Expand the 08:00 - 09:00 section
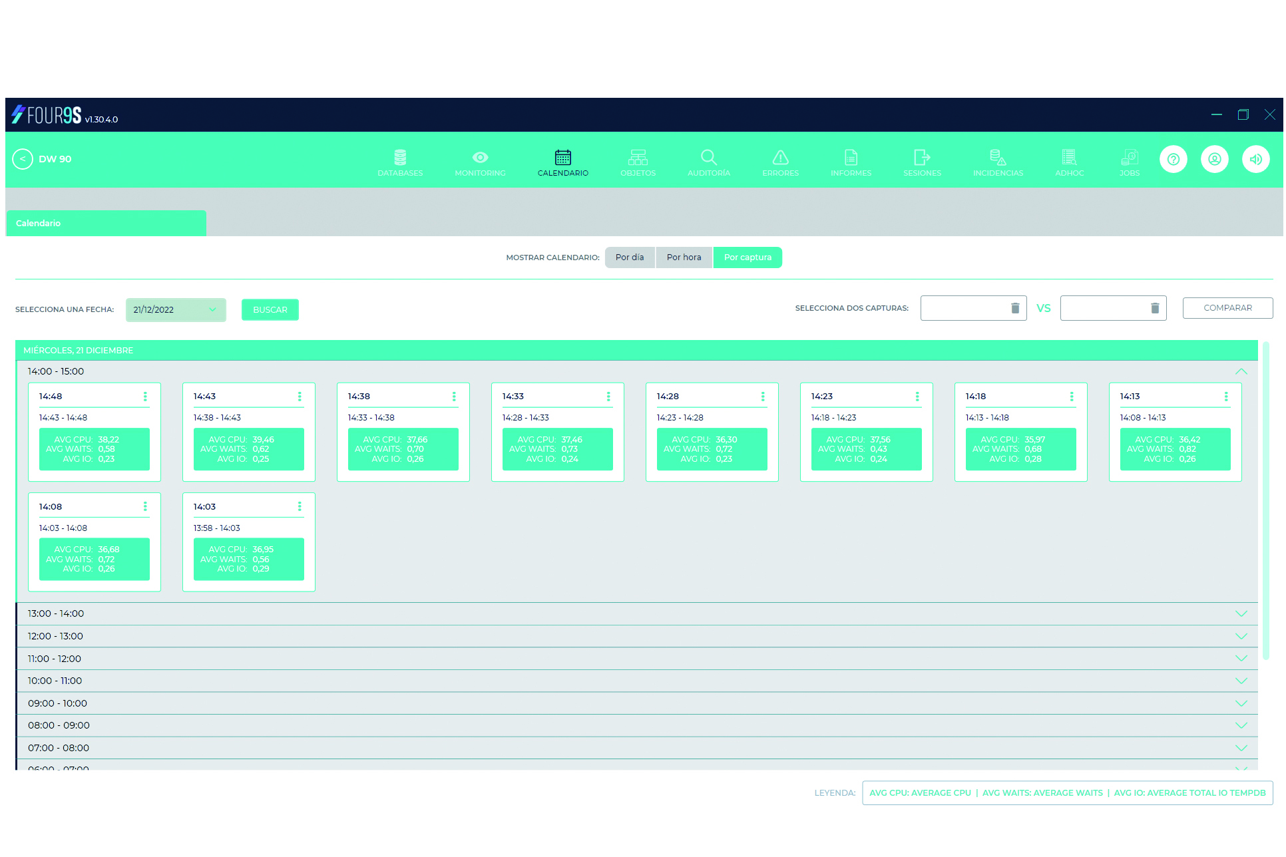The image size is (1286, 857). pyautogui.click(x=1241, y=725)
